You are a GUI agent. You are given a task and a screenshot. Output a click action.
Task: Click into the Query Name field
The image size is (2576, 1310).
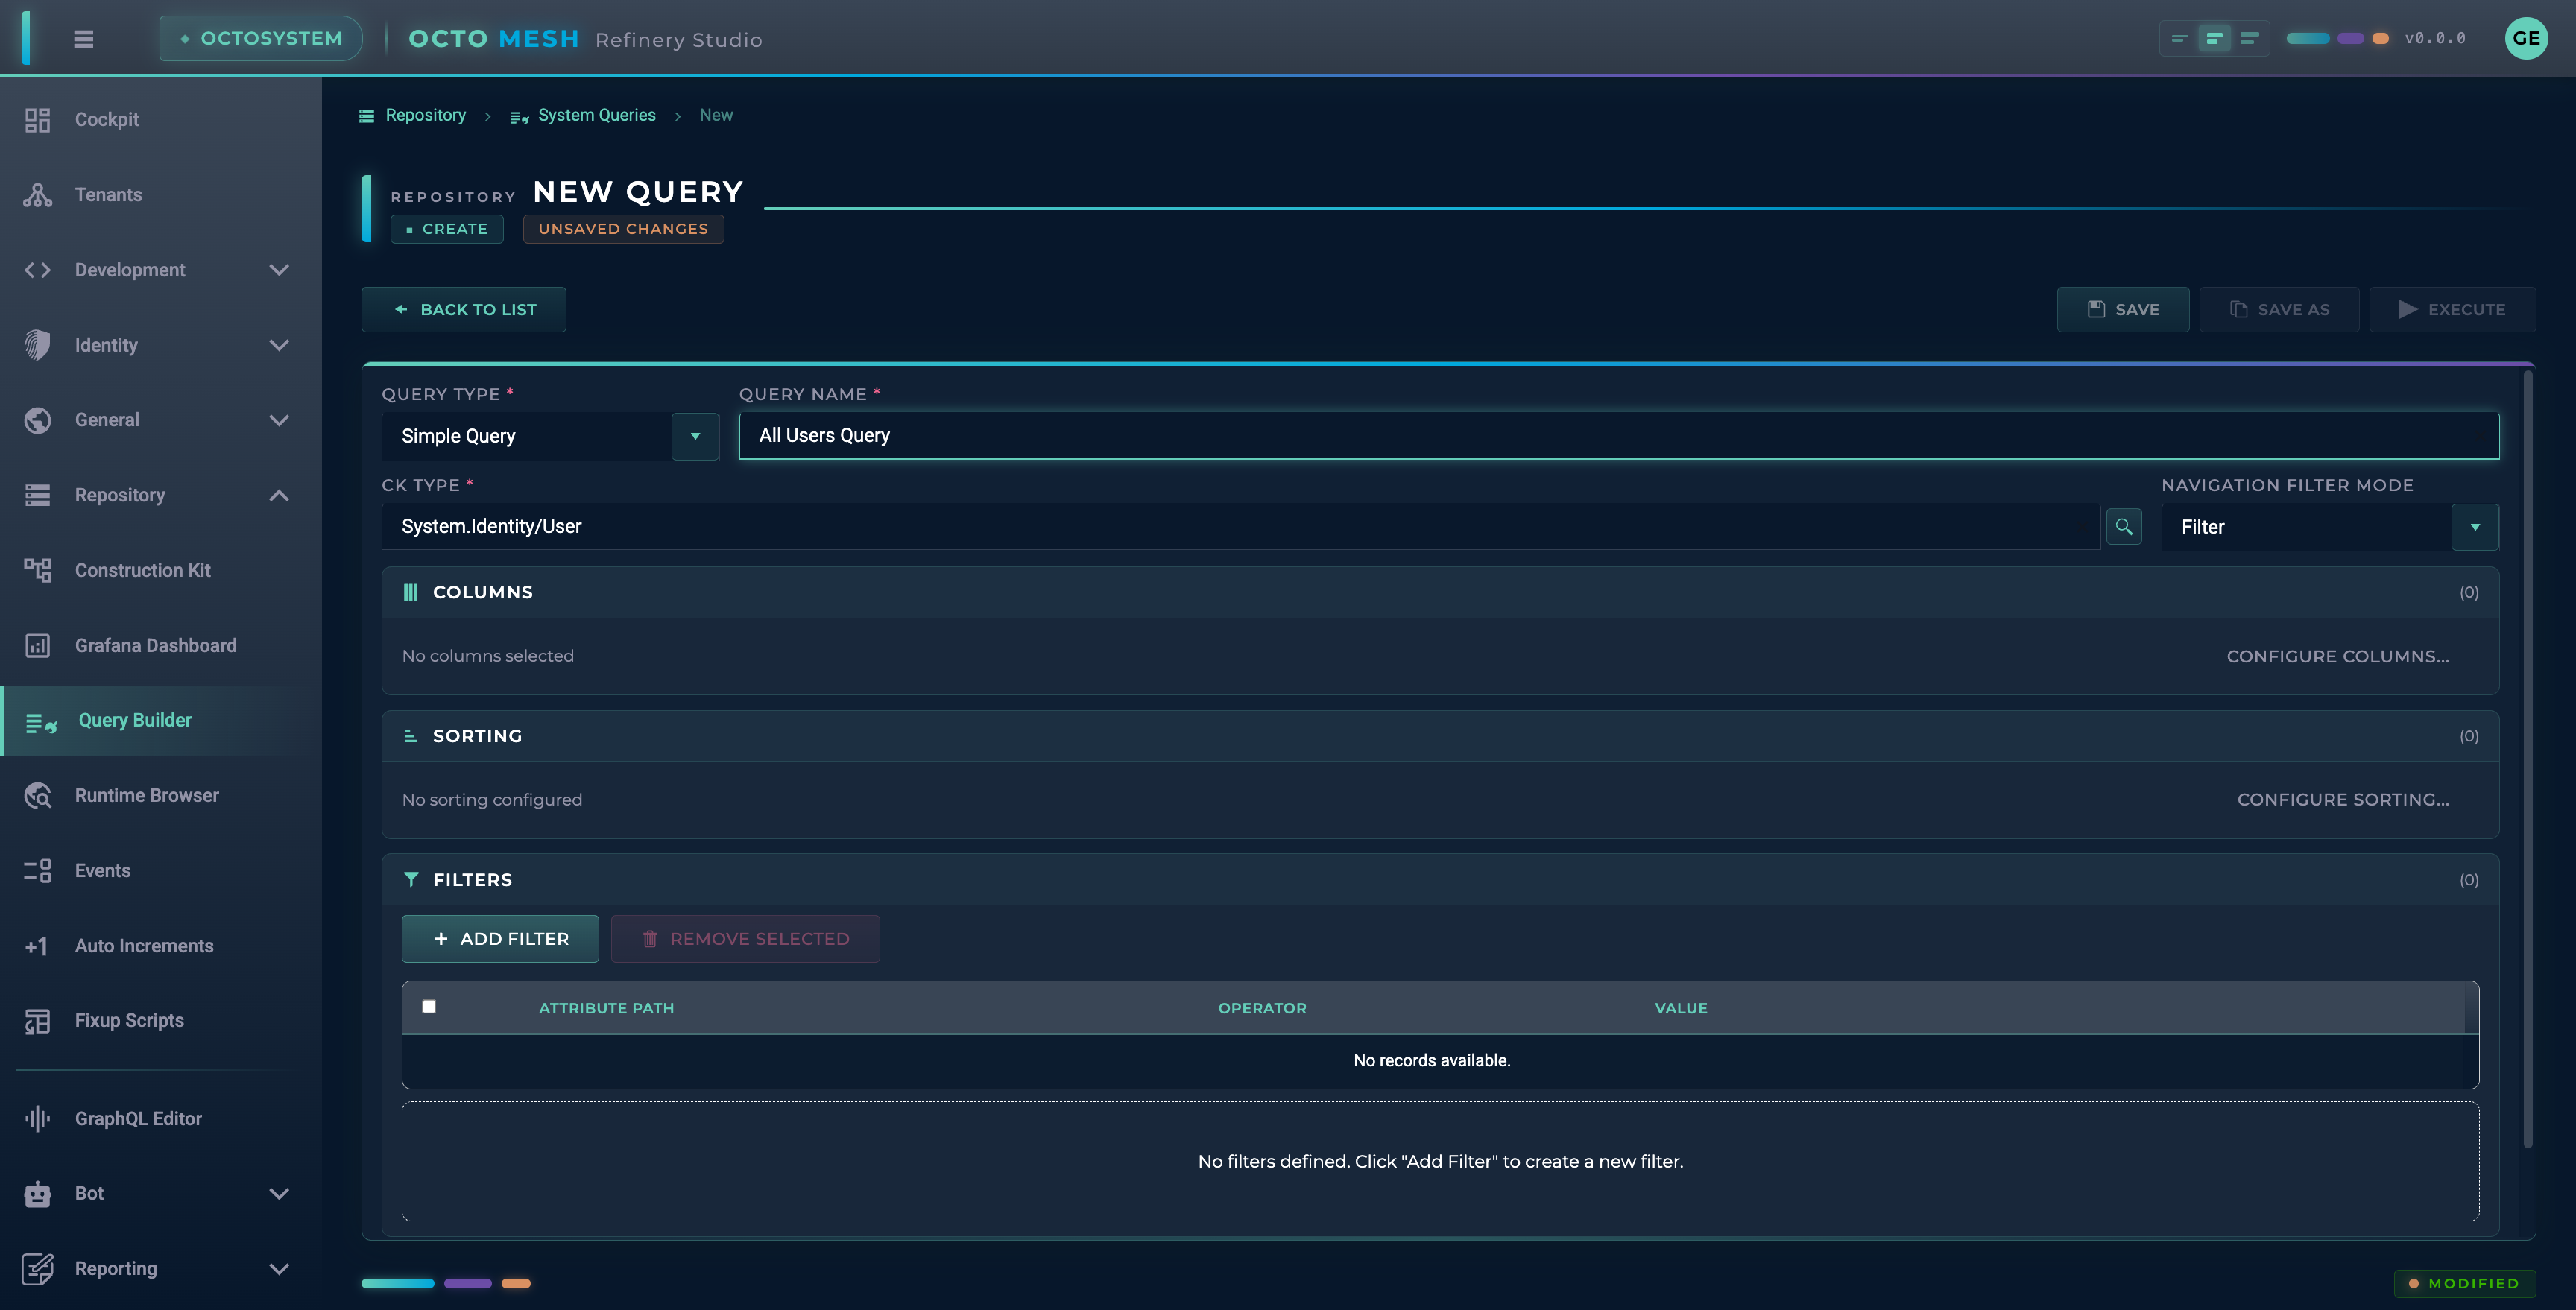coord(1618,435)
